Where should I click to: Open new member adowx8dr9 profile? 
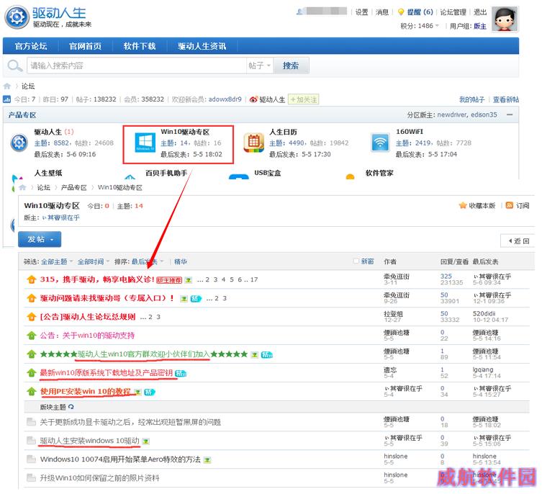(225, 99)
